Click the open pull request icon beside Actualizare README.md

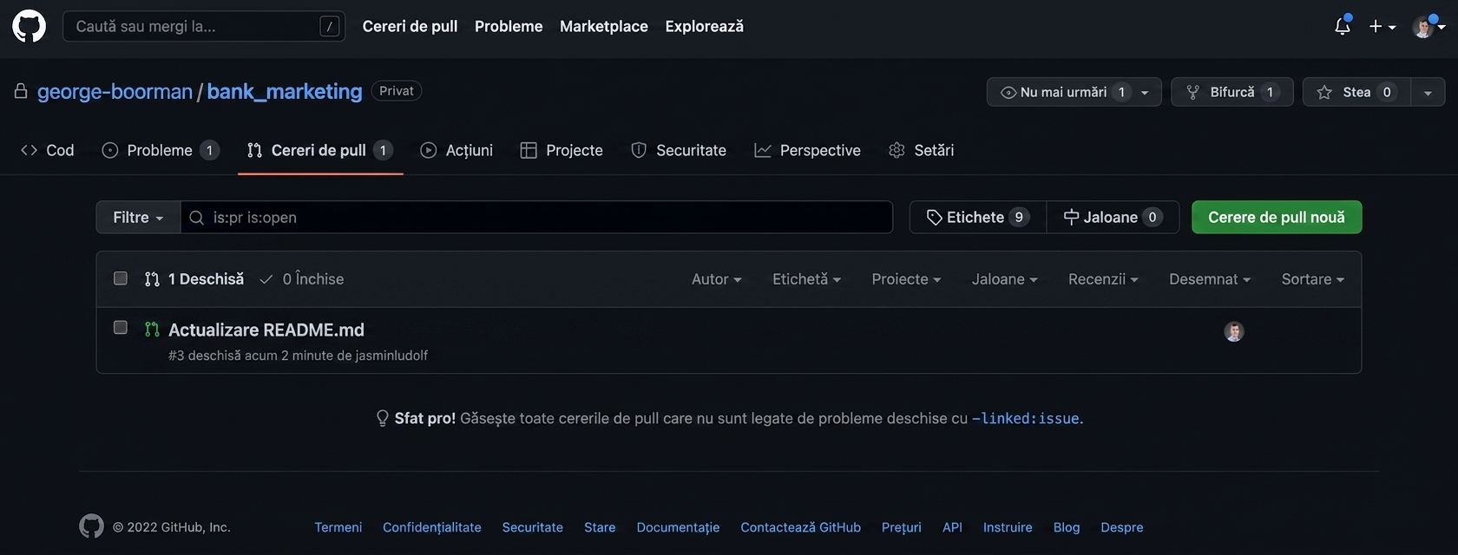click(152, 330)
